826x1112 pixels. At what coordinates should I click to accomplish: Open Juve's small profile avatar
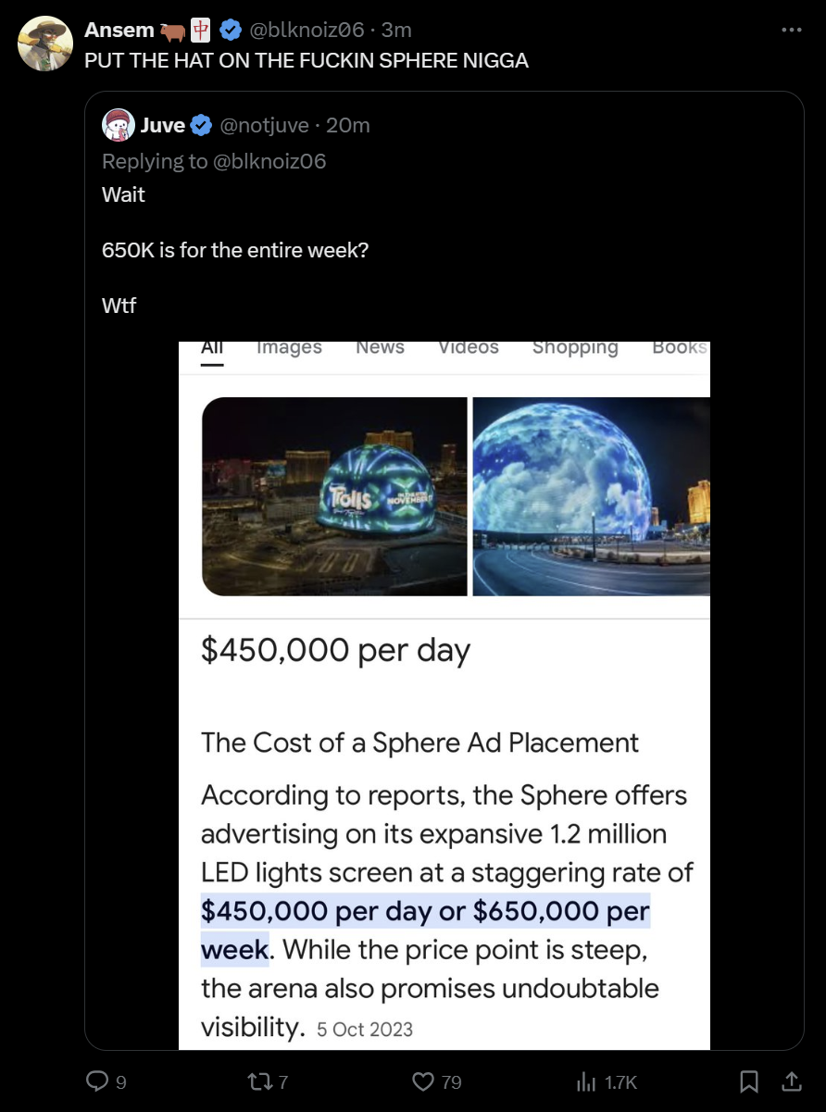click(118, 125)
